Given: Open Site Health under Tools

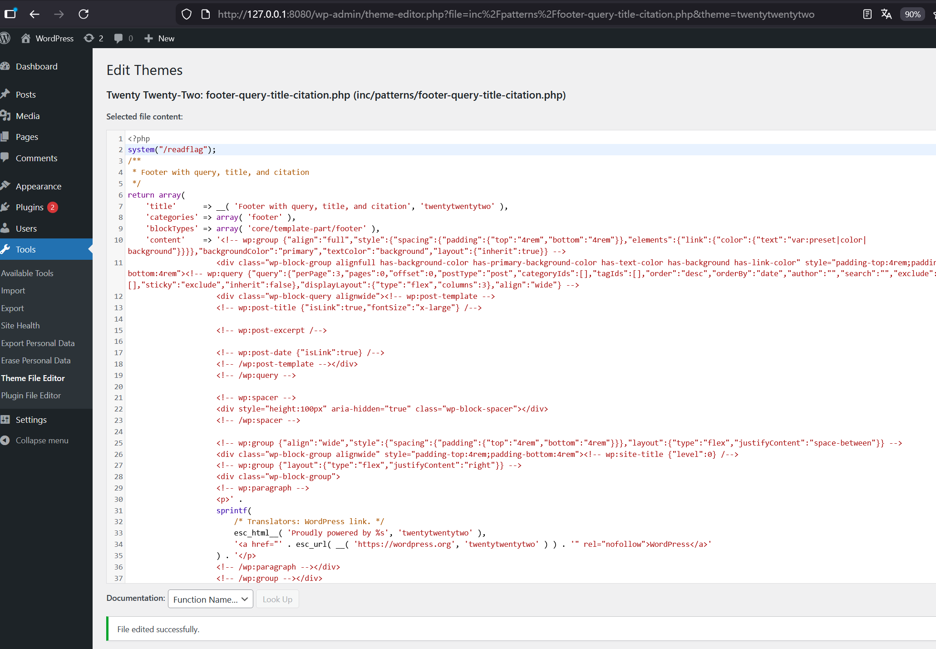Looking at the screenshot, I should pos(20,326).
